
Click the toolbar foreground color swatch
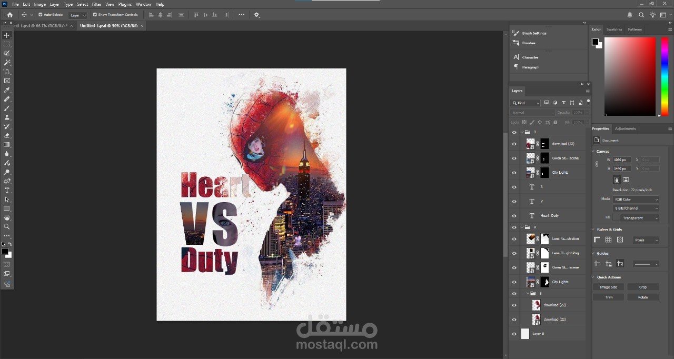tap(5, 252)
